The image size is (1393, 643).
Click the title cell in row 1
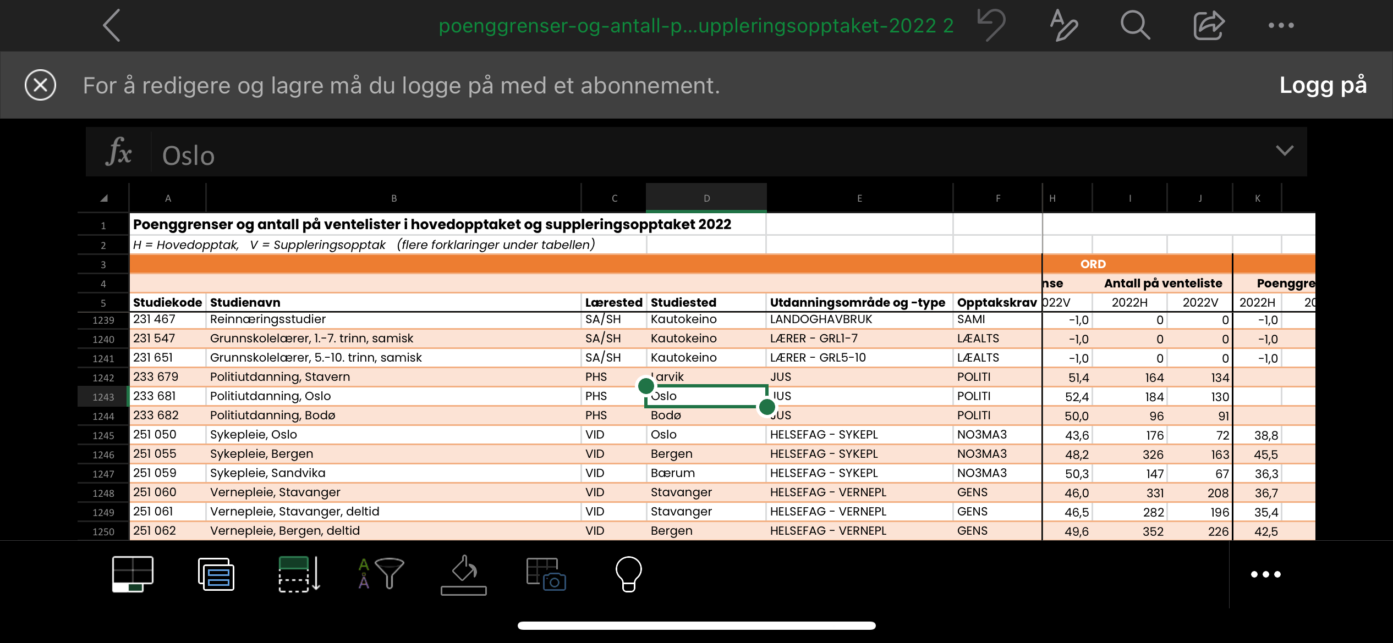[x=448, y=225]
